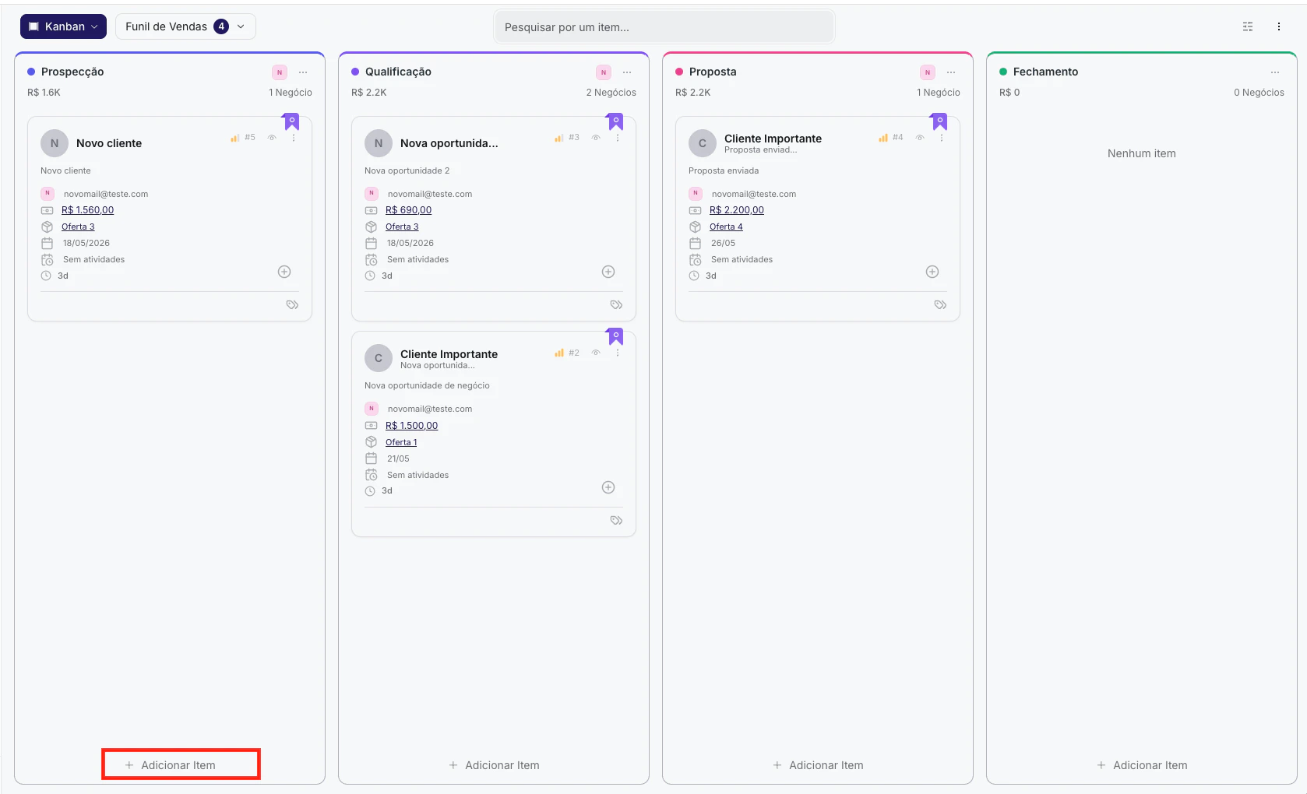The width and height of the screenshot is (1307, 794).
Task: Click Adicionar Item in Qualificação column
Action: coord(495,765)
